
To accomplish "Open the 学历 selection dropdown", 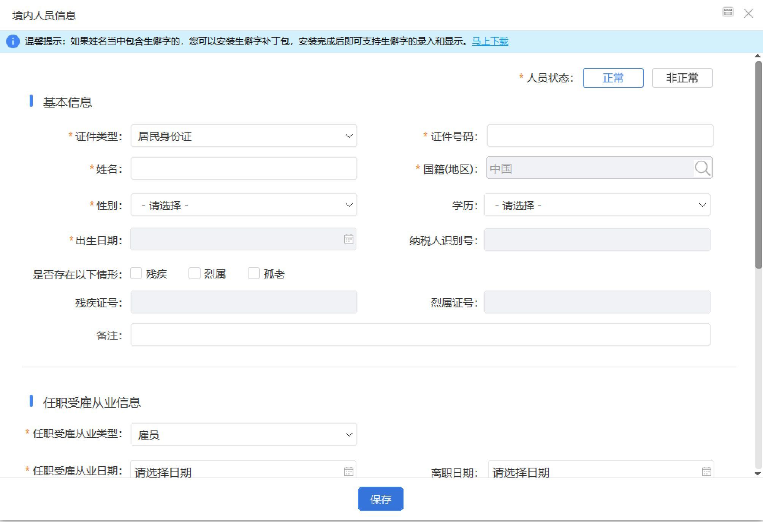I will pos(597,205).
